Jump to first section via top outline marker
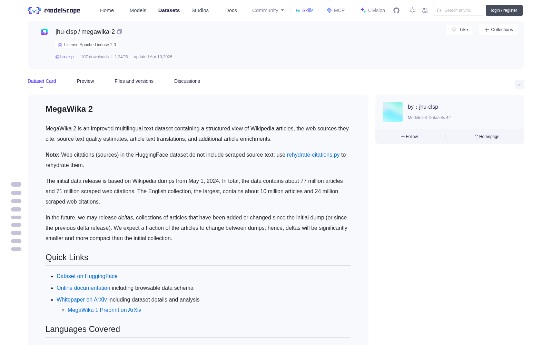 (16, 184)
